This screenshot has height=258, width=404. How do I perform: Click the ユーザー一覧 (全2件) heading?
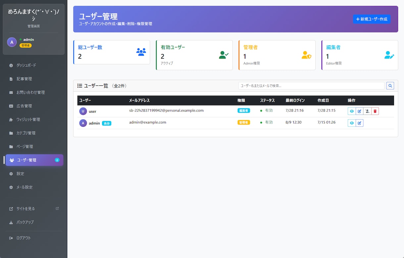click(x=102, y=86)
